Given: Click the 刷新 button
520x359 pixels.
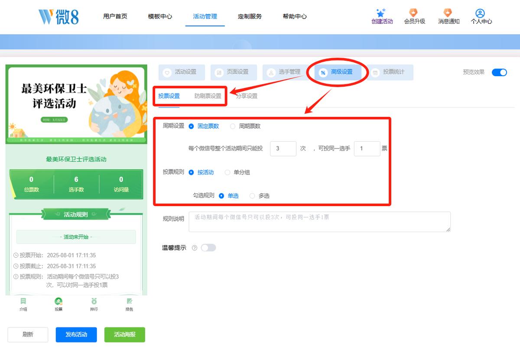Looking at the screenshot, I should pos(28,335).
